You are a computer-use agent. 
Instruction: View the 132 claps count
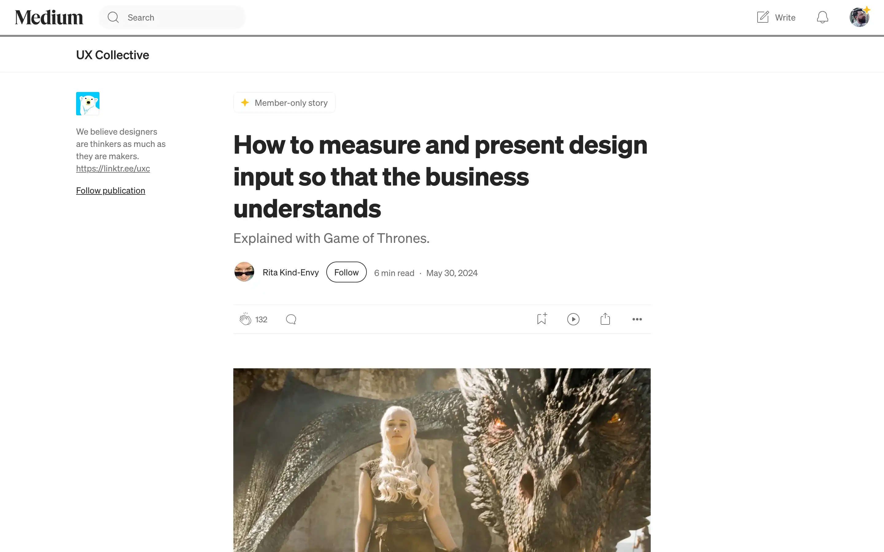click(x=261, y=320)
